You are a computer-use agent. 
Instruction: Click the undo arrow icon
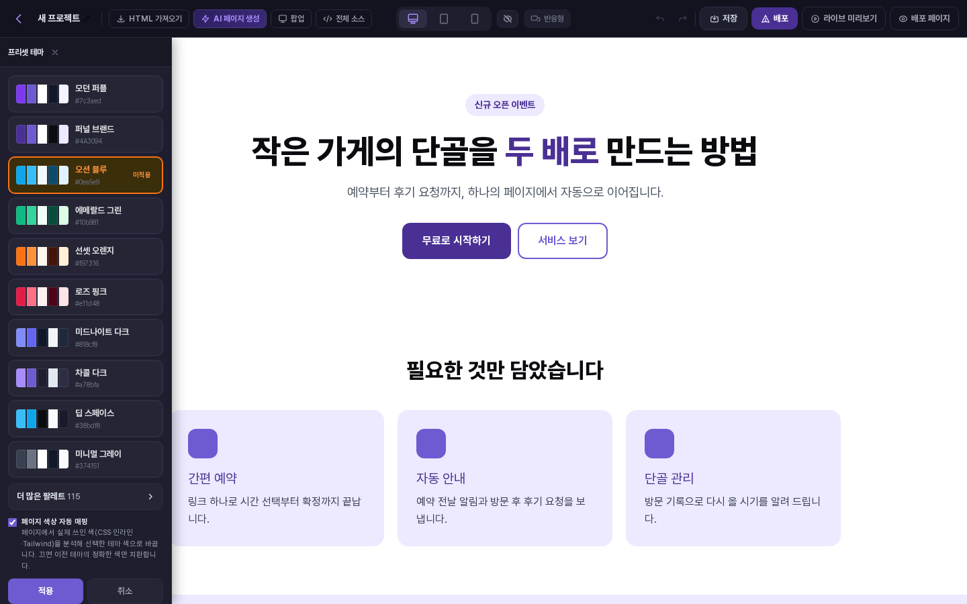tap(660, 19)
